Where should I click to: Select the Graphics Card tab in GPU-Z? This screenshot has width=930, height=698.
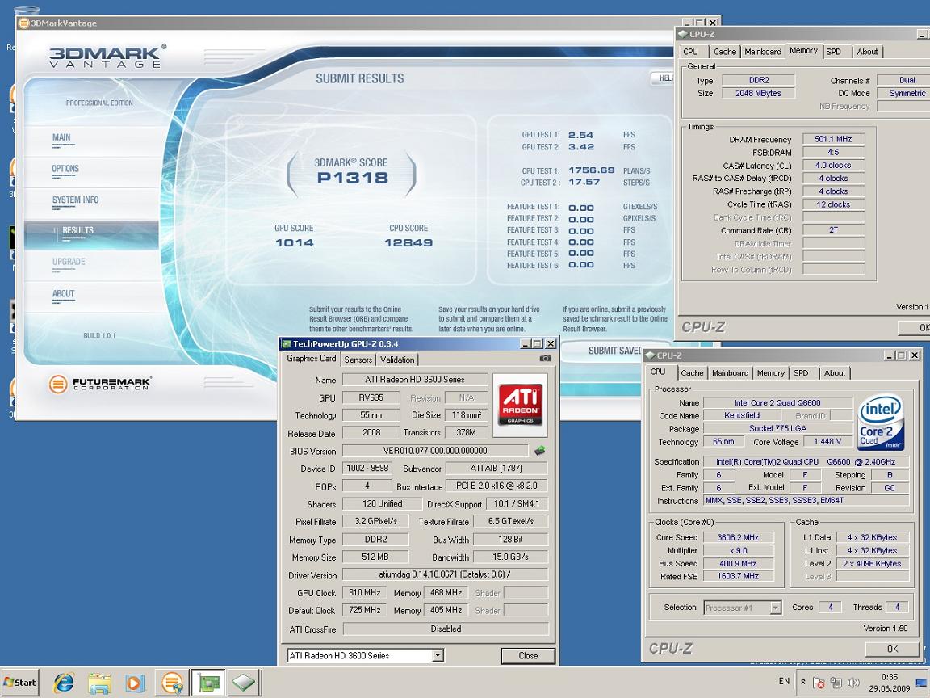pyautogui.click(x=312, y=359)
